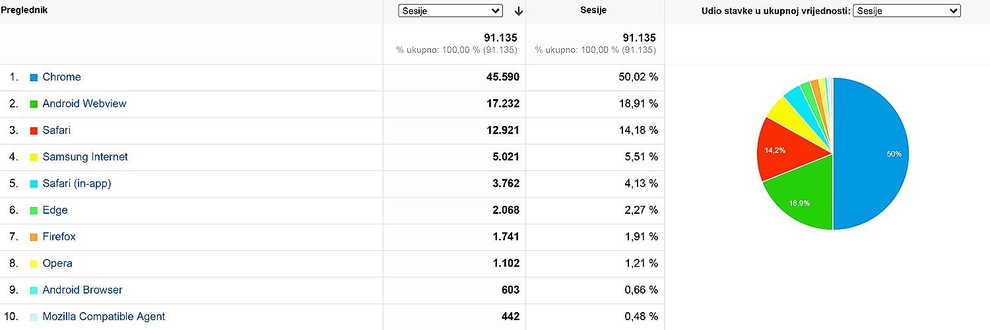Open the Safari (in-app) link
The image size is (990, 330).
77,183
